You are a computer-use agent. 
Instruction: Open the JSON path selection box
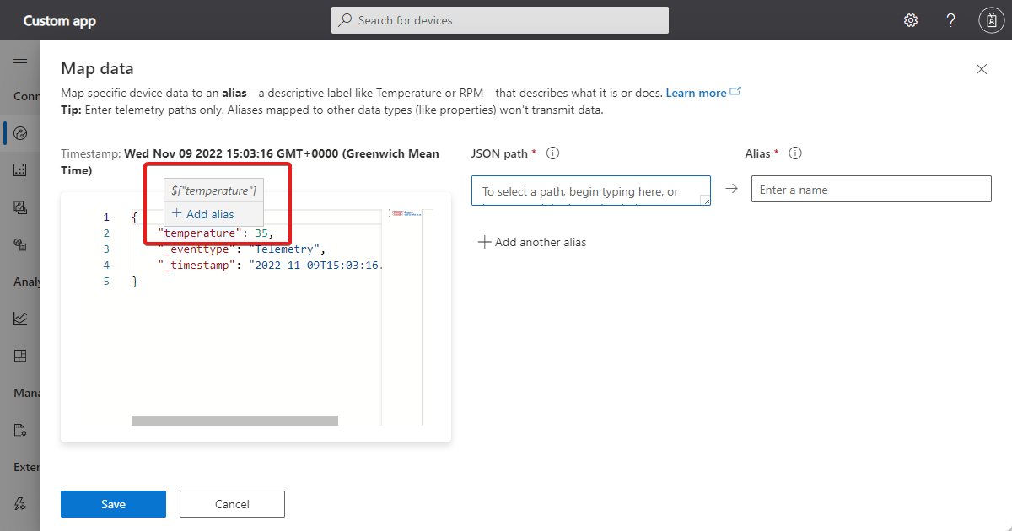point(590,190)
